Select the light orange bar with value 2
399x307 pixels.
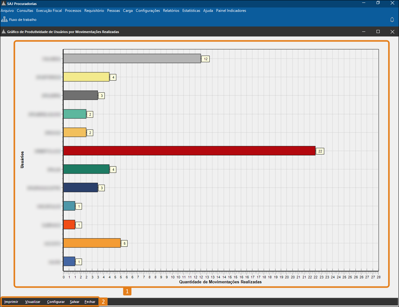click(75, 132)
